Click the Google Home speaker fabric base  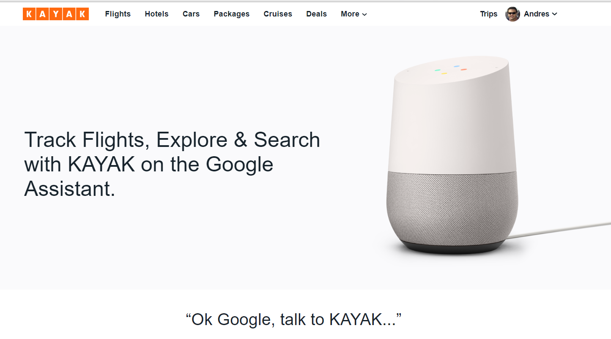pyautogui.click(x=452, y=207)
